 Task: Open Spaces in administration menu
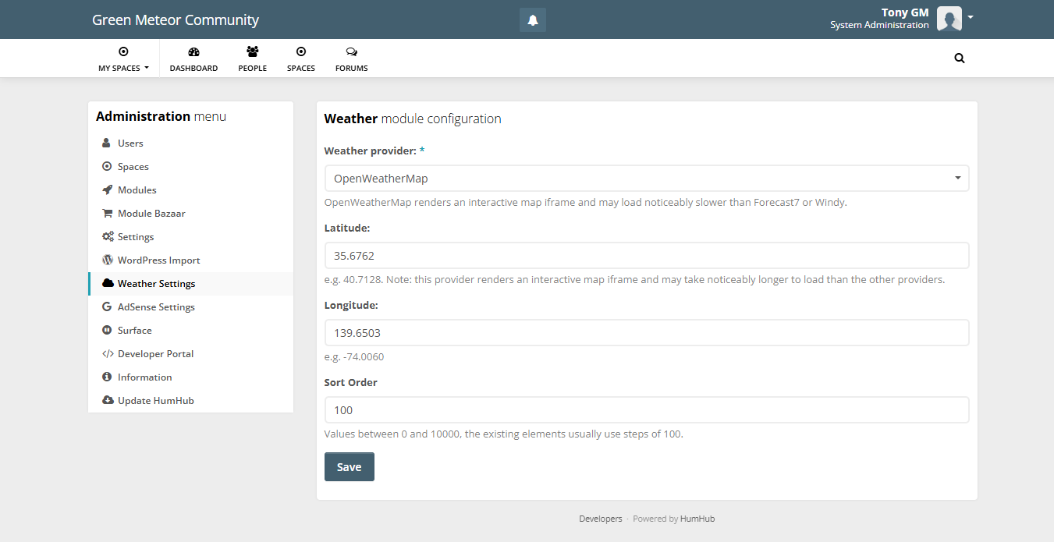point(190,167)
